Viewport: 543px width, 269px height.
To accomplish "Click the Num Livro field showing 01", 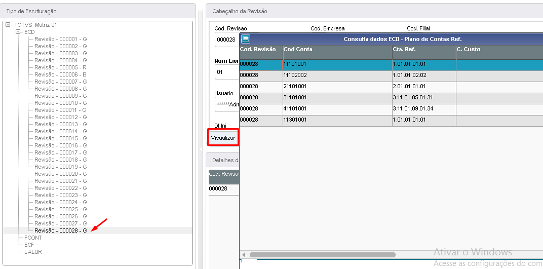I will (227, 72).
